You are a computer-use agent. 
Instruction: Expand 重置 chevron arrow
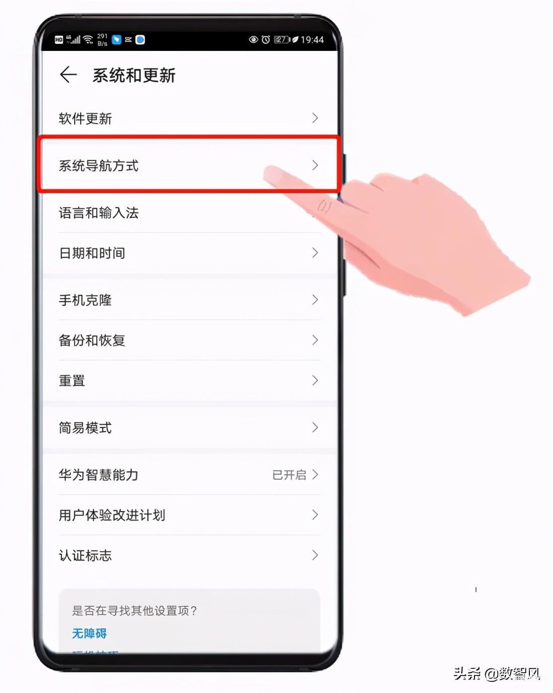[315, 380]
